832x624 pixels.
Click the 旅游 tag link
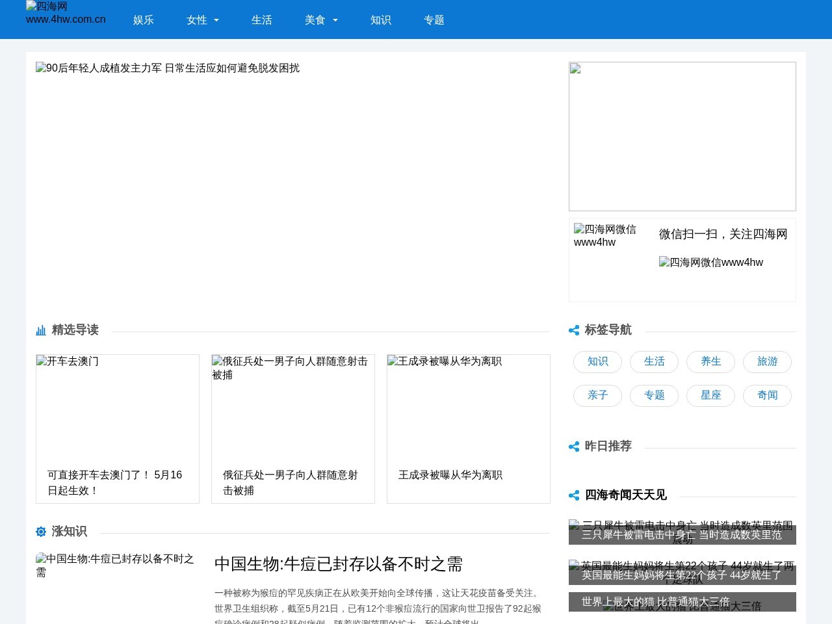767,362
